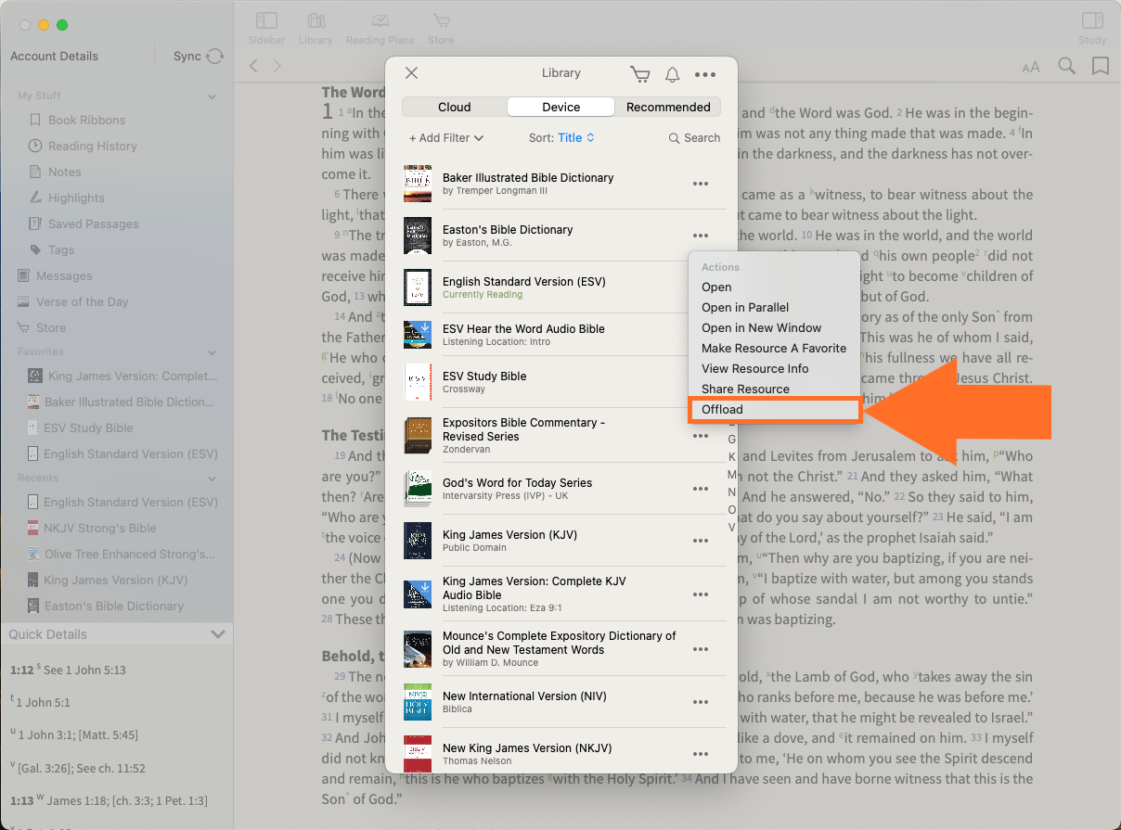Viewport: 1121px width, 830px height.
Task: Open the shopping cart in Library popup
Action: pyautogui.click(x=639, y=74)
